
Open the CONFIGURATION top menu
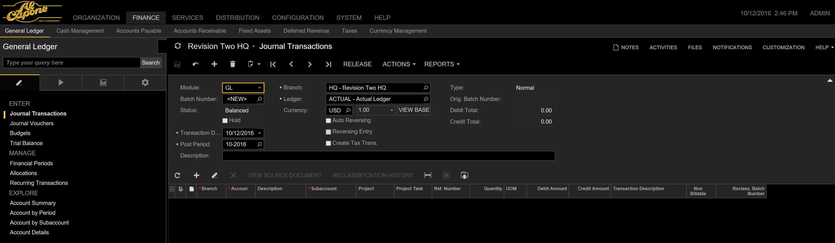click(x=298, y=18)
